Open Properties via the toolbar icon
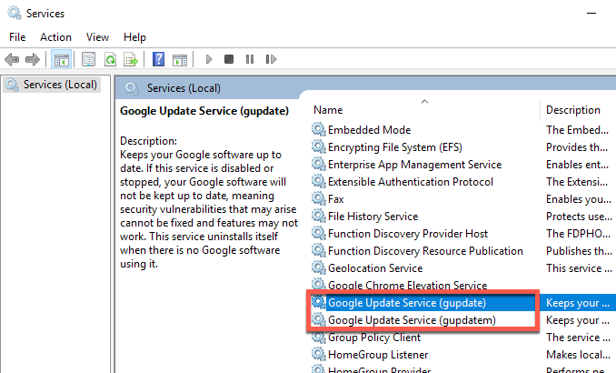 (88, 60)
